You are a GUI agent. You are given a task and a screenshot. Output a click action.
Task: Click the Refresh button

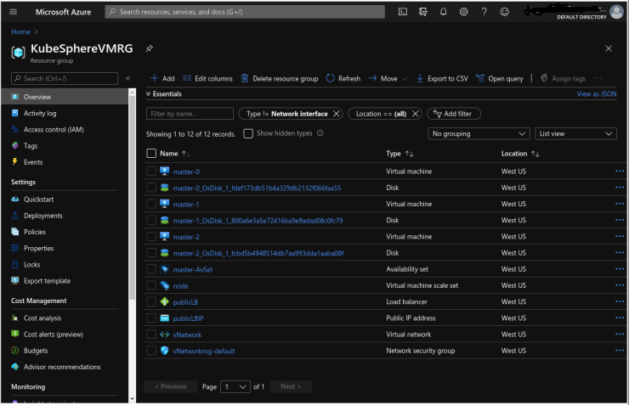(343, 78)
